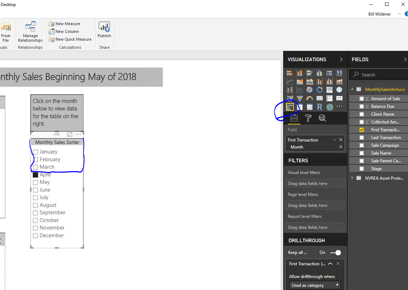Collapse the First Transaction drillthrough card
Viewport: 408px width, 290px height.
point(330,264)
